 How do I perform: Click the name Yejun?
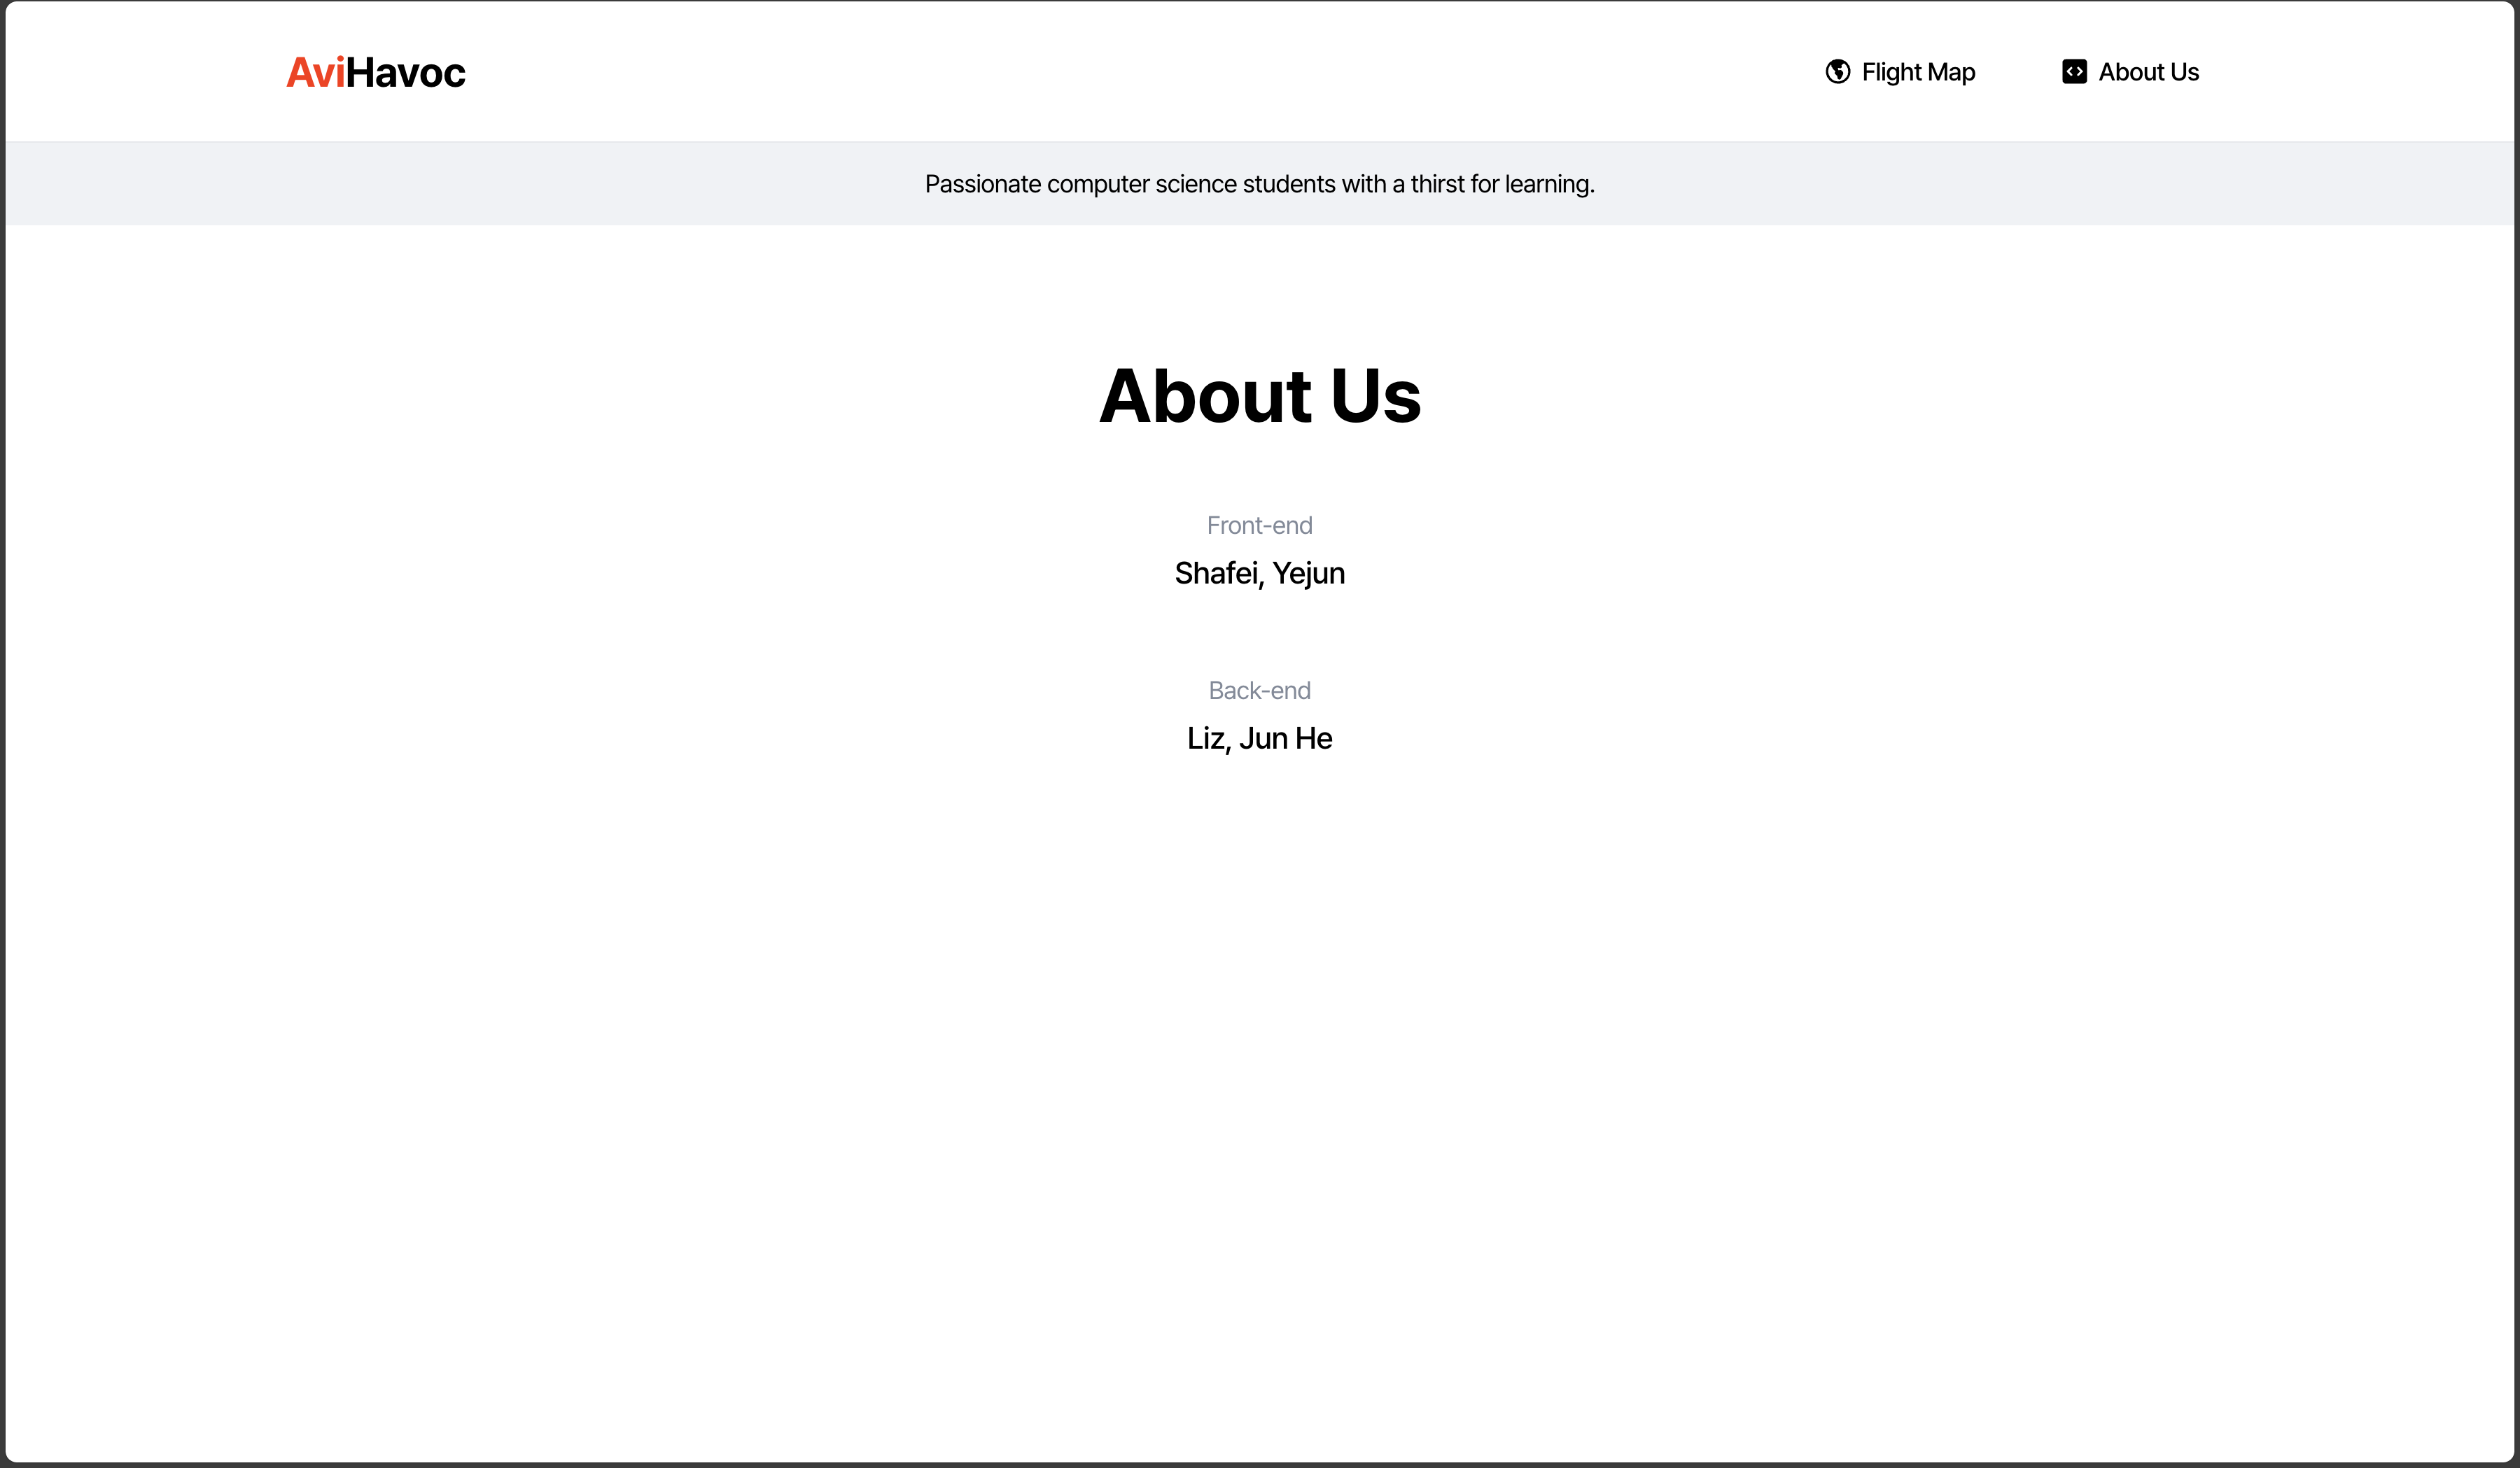[x=1308, y=574]
